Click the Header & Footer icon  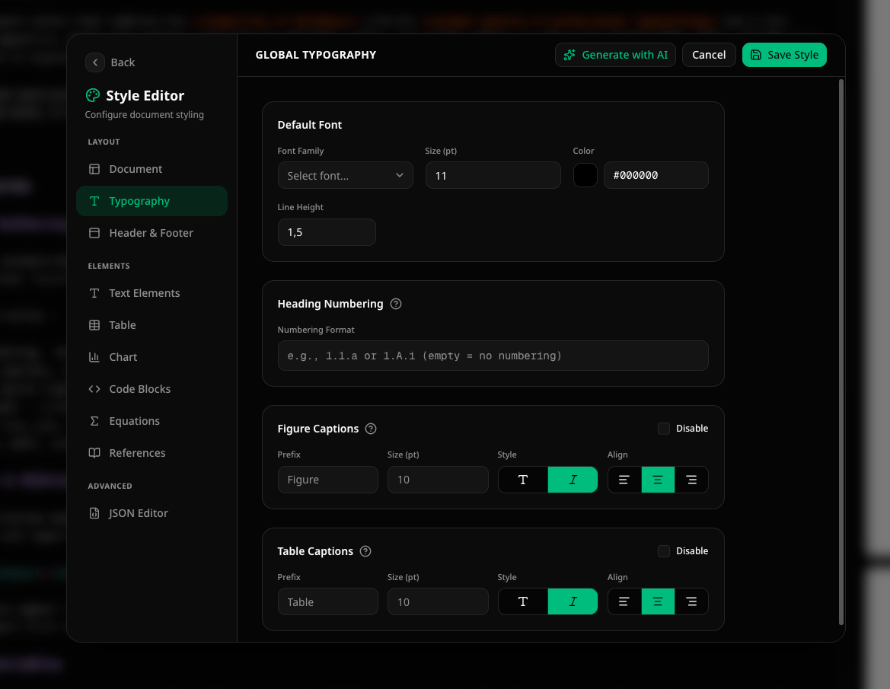[94, 233]
